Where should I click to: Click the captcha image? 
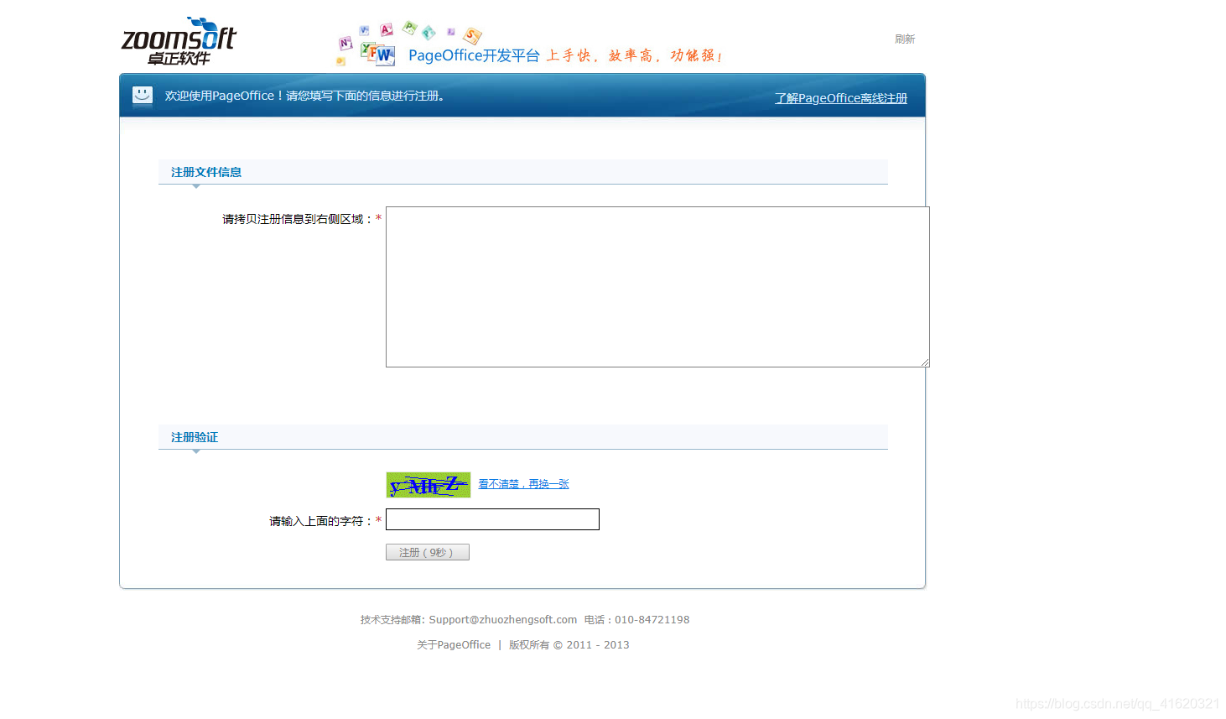(429, 485)
